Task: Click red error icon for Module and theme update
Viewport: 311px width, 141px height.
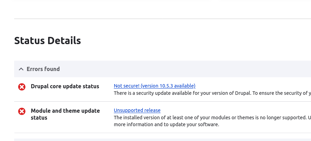Action: pos(22,111)
